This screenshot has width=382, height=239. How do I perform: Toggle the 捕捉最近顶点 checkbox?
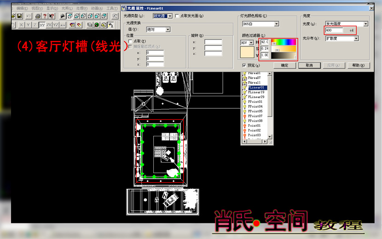[x=130, y=47]
